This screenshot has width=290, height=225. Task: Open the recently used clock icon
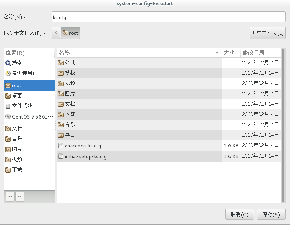tap(8, 73)
